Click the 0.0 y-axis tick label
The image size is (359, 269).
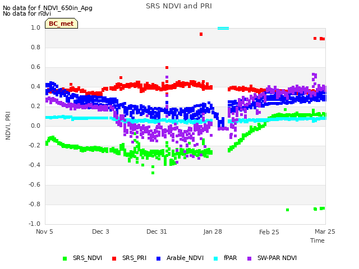point(35,126)
